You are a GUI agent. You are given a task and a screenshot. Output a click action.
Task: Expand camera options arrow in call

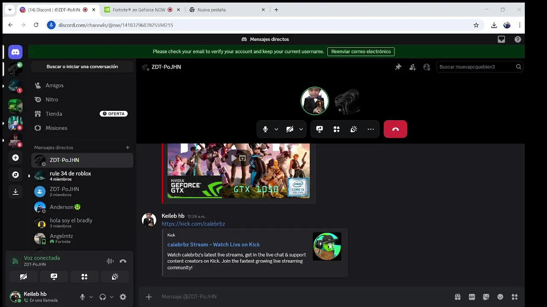pos(301,129)
